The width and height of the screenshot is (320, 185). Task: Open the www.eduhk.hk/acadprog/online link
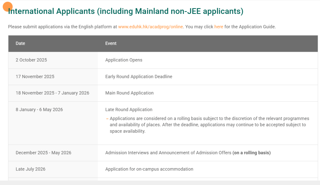click(151, 27)
